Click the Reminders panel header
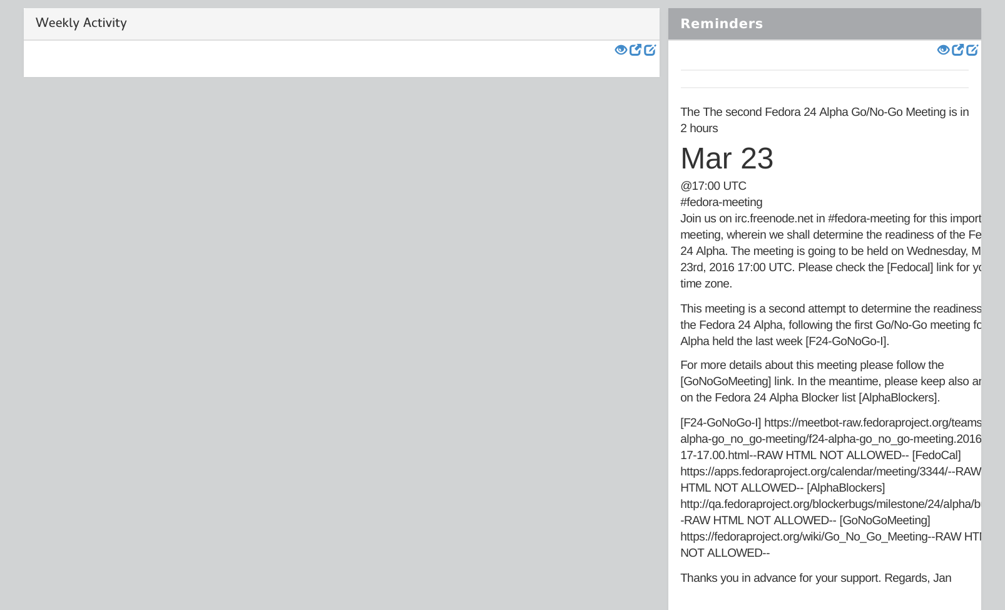Image resolution: width=1005 pixels, height=610 pixels. [x=824, y=24]
